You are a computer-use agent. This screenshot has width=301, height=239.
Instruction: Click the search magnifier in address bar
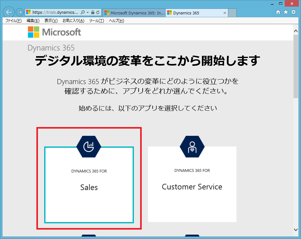pos(82,13)
